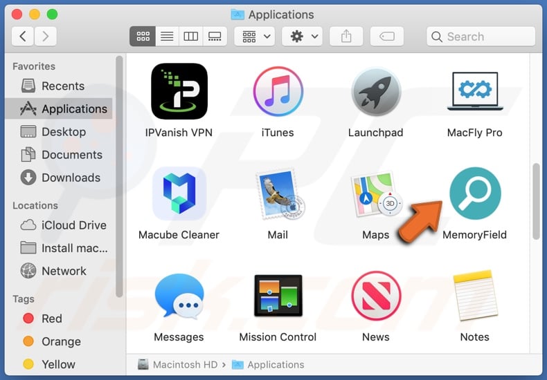Switch to column view
Image resolution: width=547 pixels, height=380 pixels.
191,36
